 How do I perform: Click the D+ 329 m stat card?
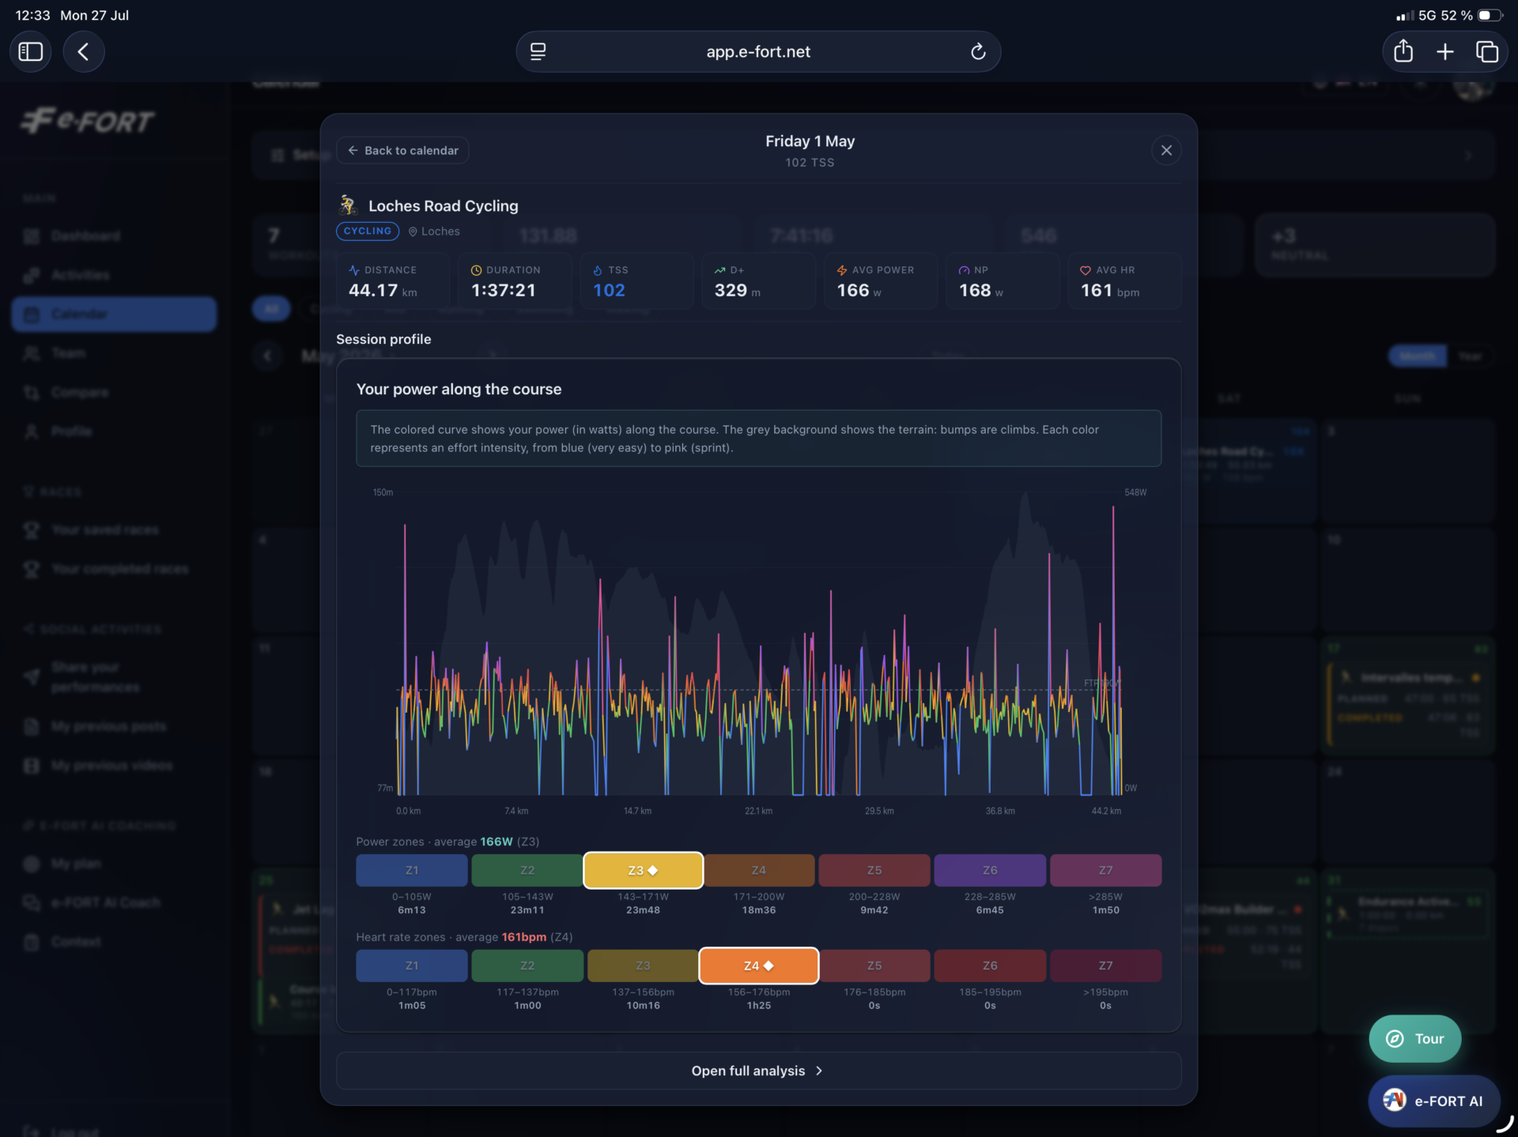click(x=758, y=281)
